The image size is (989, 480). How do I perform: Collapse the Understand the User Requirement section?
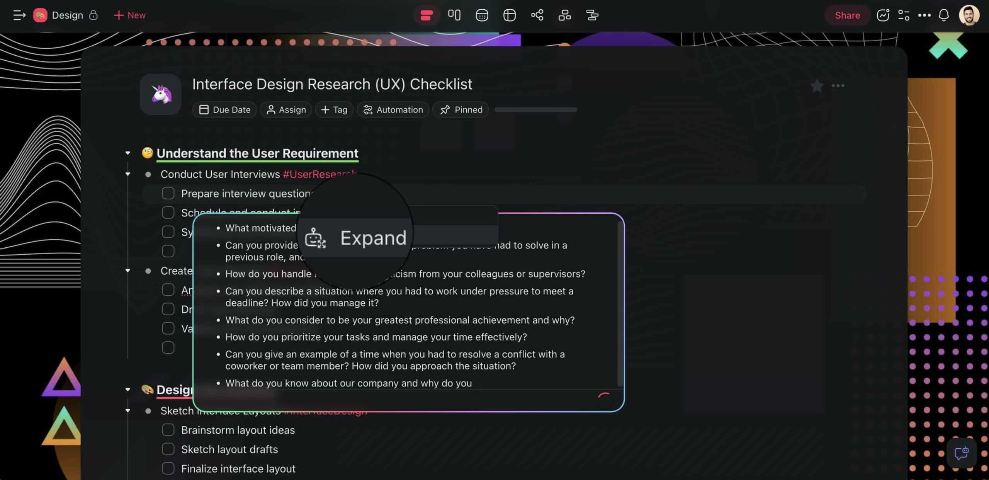(128, 153)
